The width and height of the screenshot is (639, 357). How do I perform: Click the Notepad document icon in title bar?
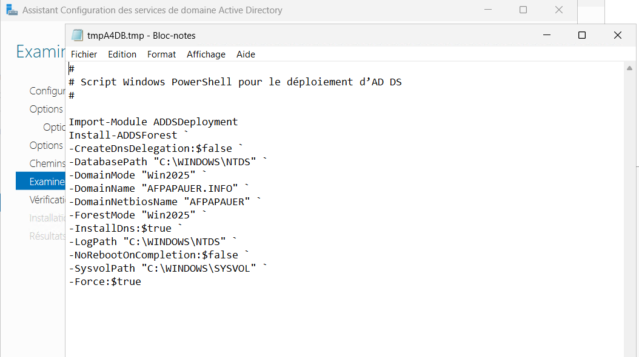coord(77,35)
